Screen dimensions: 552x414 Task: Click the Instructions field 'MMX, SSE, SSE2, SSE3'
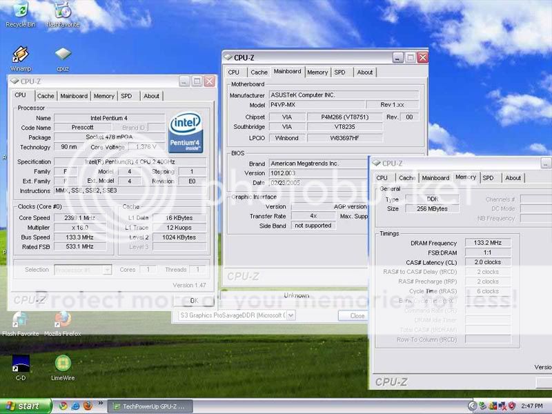pyautogui.click(x=130, y=190)
